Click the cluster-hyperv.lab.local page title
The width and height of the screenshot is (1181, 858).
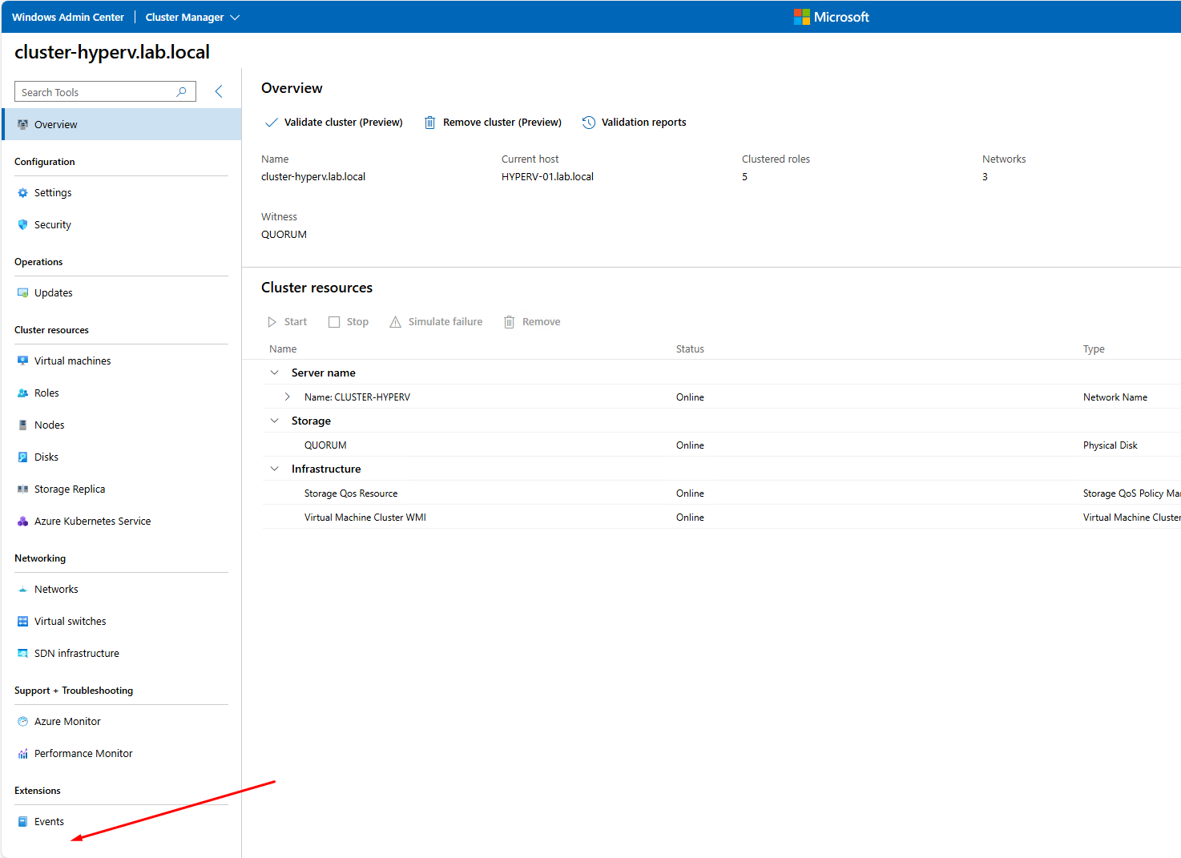112,52
